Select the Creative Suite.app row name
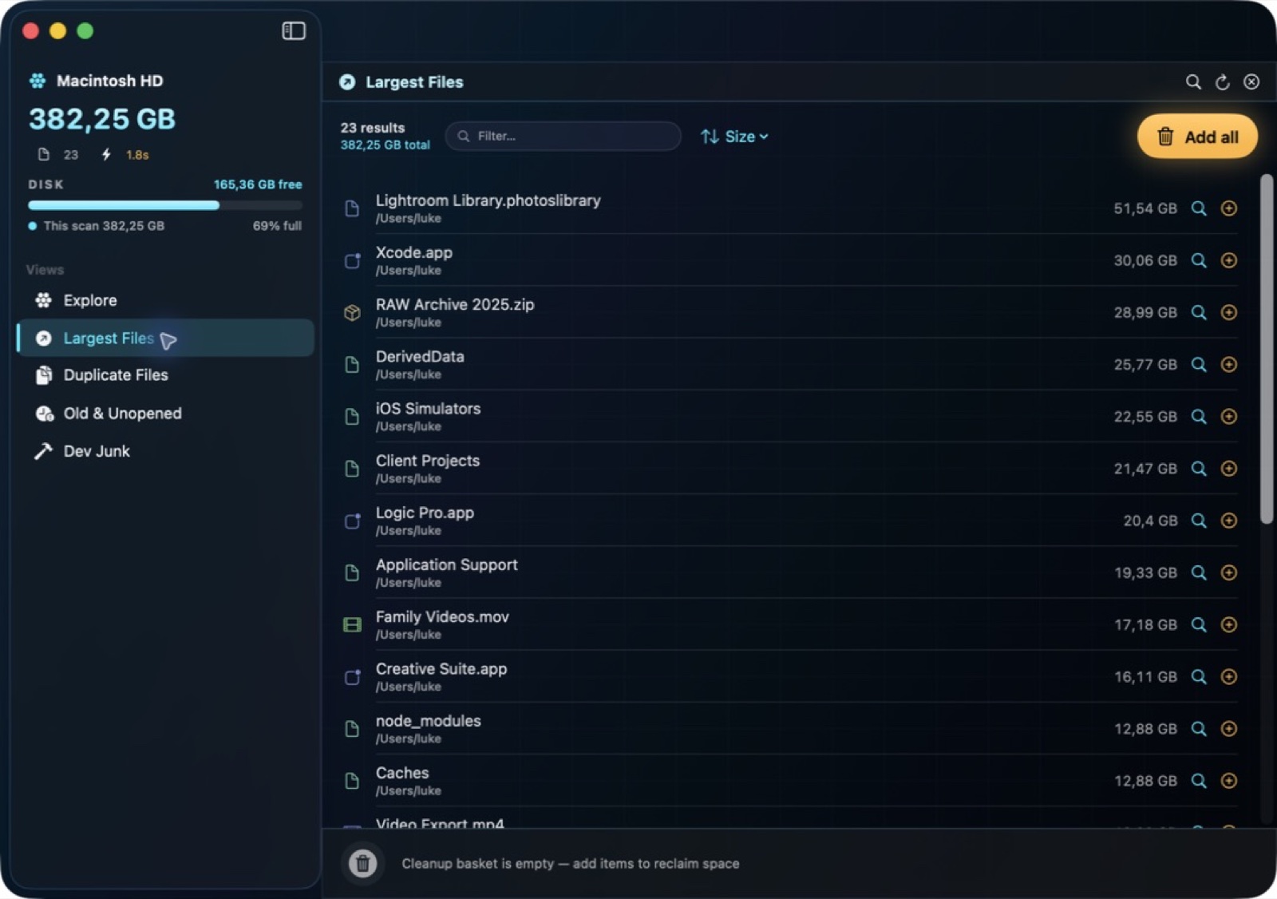1277x899 pixels. [x=441, y=668]
